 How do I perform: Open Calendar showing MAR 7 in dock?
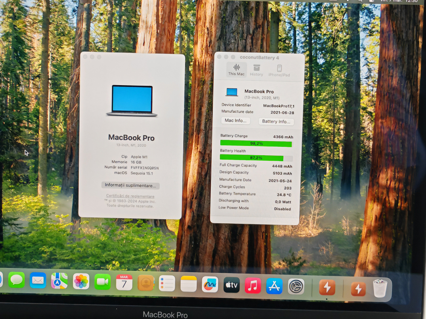124,282
